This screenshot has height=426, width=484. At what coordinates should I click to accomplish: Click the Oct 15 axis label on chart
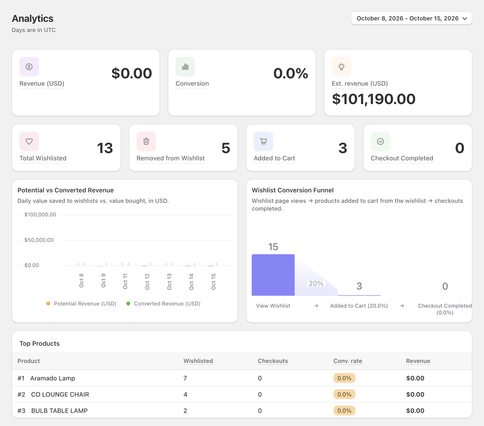(214, 282)
